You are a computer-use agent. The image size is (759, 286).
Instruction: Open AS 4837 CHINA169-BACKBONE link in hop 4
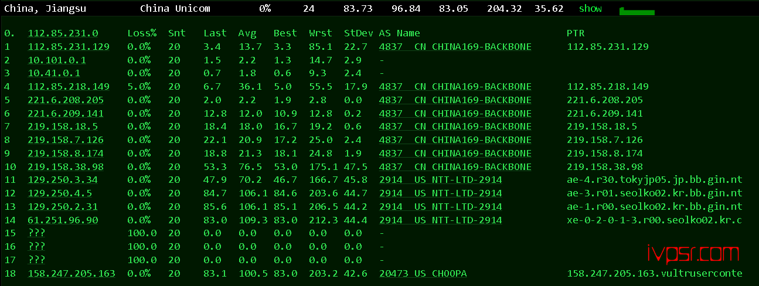tap(455, 87)
